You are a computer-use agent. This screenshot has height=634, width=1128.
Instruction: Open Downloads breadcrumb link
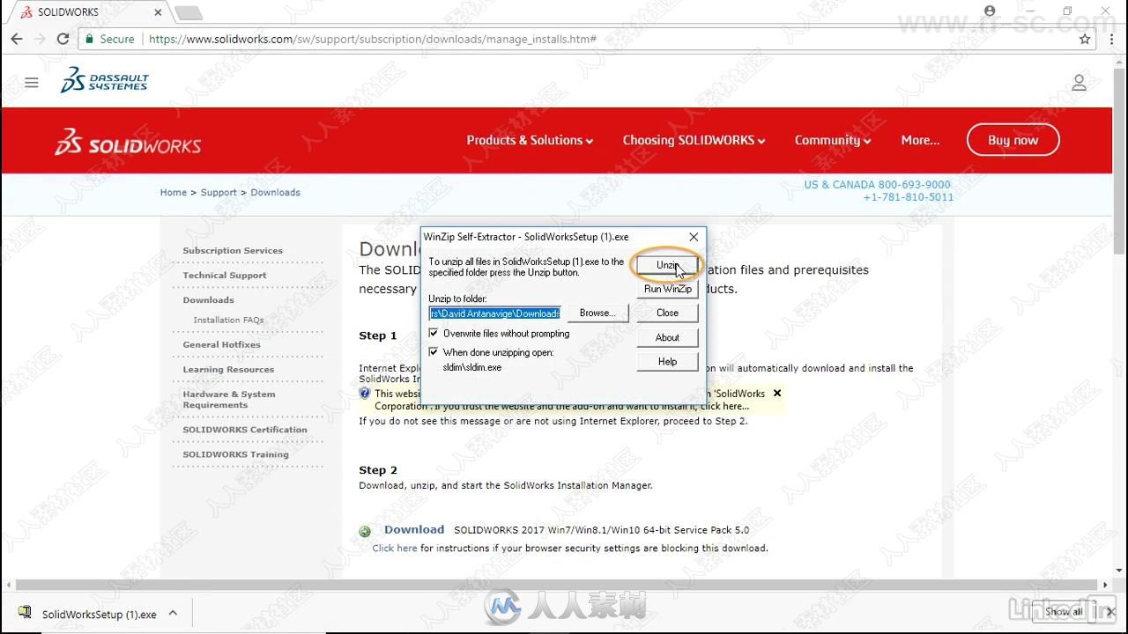tap(275, 192)
